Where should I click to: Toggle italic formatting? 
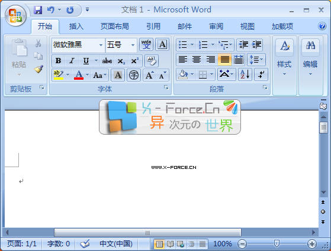pyautogui.click(x=72, y=61)
